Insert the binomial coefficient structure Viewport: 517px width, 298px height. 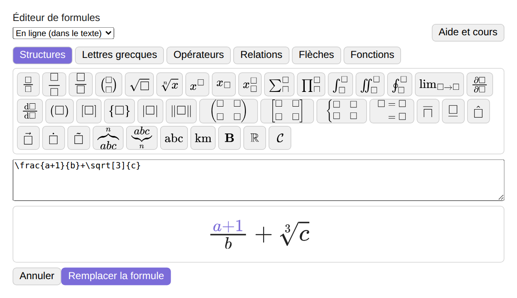[109, 84]
